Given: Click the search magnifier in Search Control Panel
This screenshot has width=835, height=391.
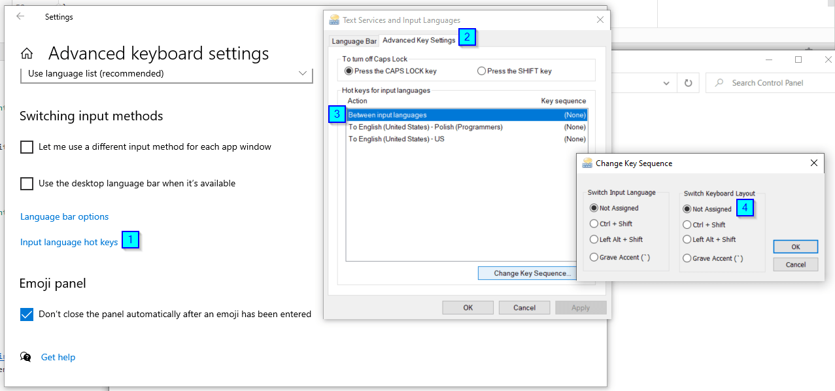Looking at the screenshot, I should point(719,82).
